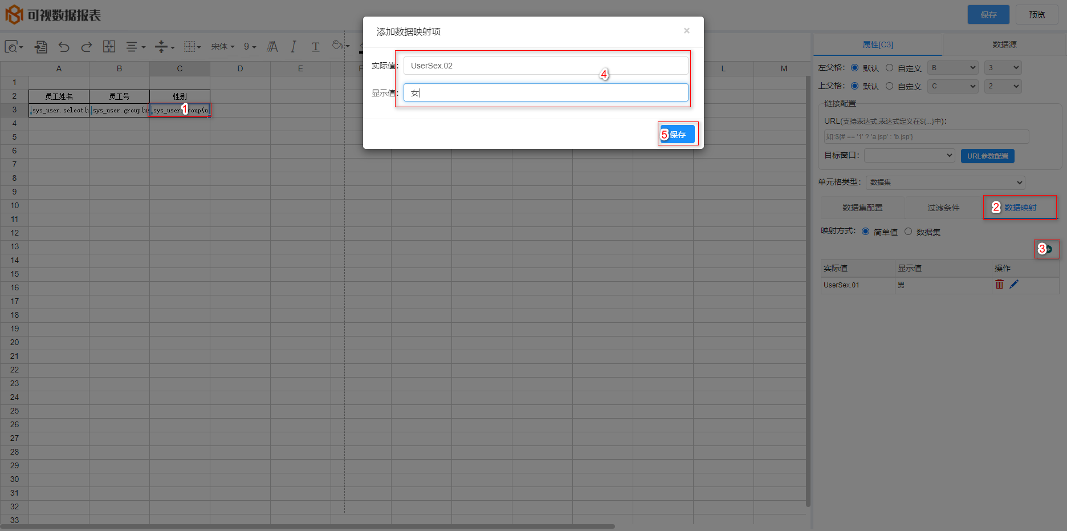This screenshot has width=1067, height=531.
Task: Open 左父格 row dropdown 3
Action: 1003,68
